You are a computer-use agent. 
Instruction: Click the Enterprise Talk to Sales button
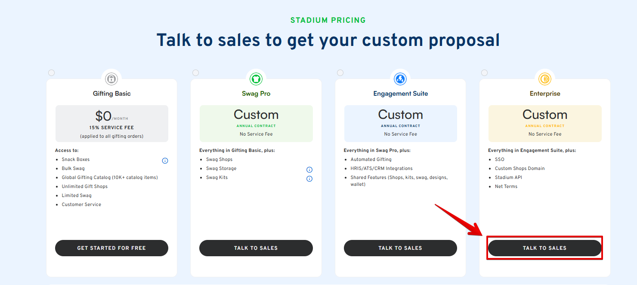(x=544, y=248)
